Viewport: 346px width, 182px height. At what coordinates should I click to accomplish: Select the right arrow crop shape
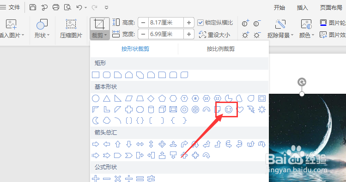pos(96,144)
